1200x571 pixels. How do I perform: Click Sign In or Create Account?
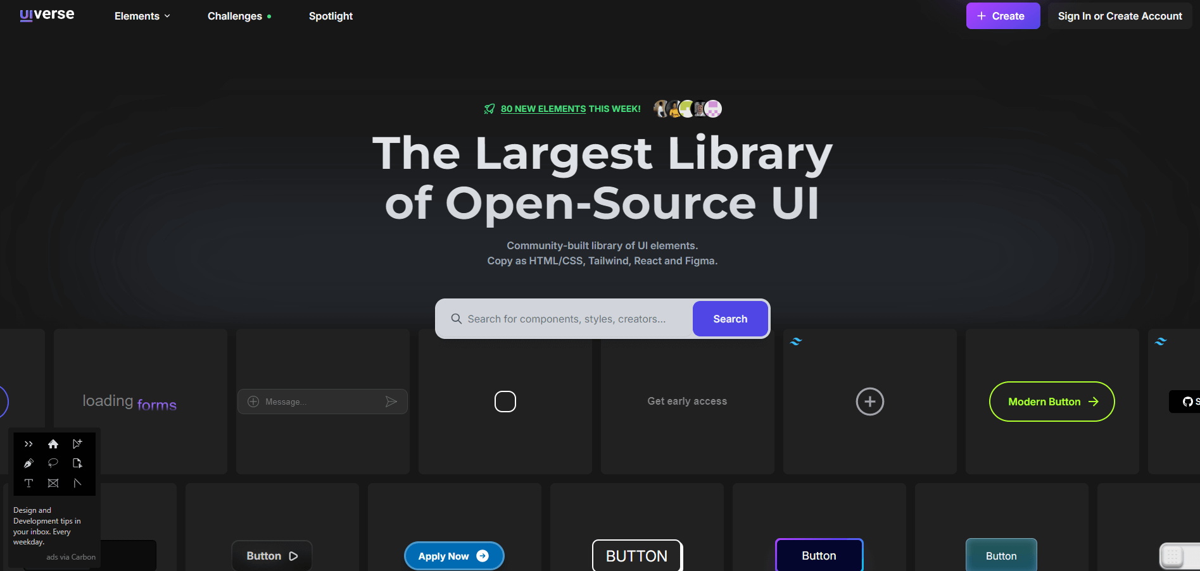click(1120, 16)
